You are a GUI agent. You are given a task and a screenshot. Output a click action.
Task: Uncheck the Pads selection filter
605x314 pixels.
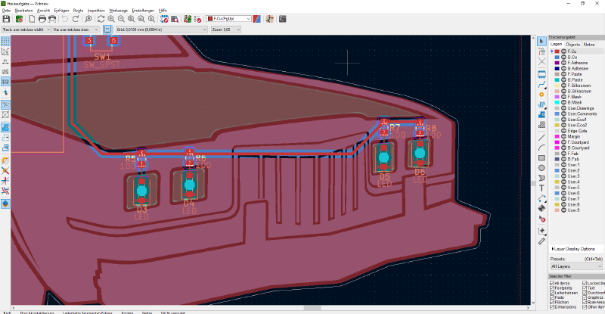click(x=552, y=297)
